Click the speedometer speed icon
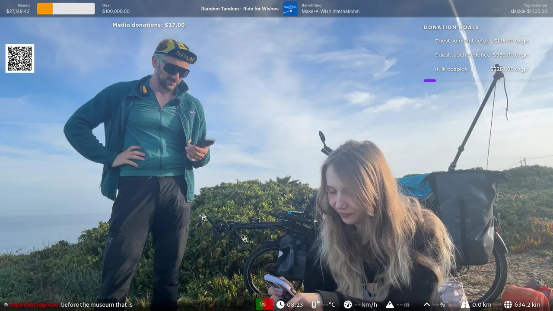This screenshot has height=311, width=553. coord(348,305)
